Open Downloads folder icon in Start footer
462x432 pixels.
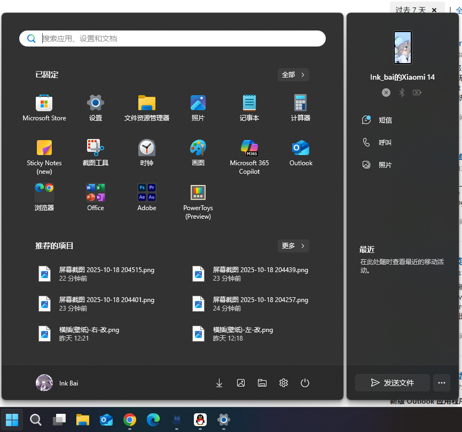click(219, 383)
